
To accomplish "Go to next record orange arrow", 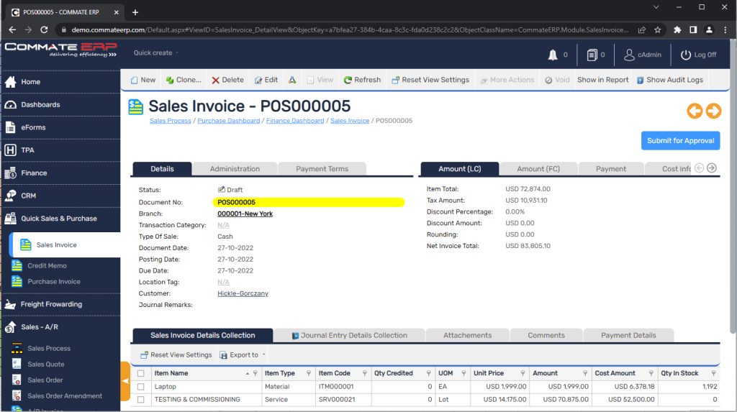I will tap(713, 111).
